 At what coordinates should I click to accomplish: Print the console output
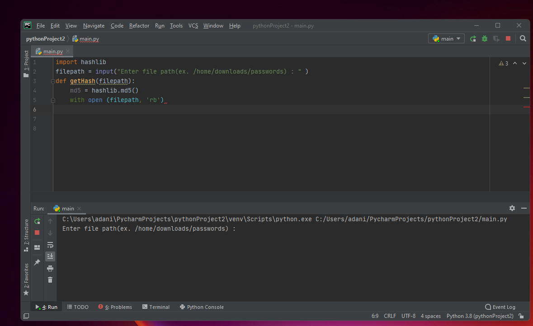pos(50,268)
